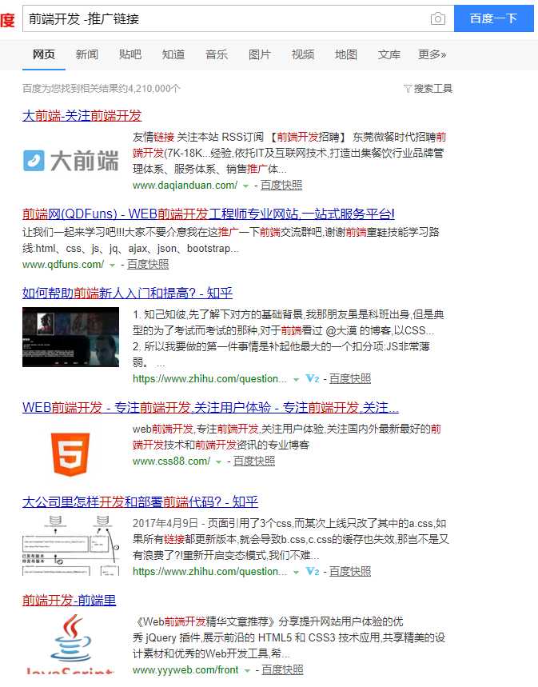Open the 贴吧 tab

point(130,54)
